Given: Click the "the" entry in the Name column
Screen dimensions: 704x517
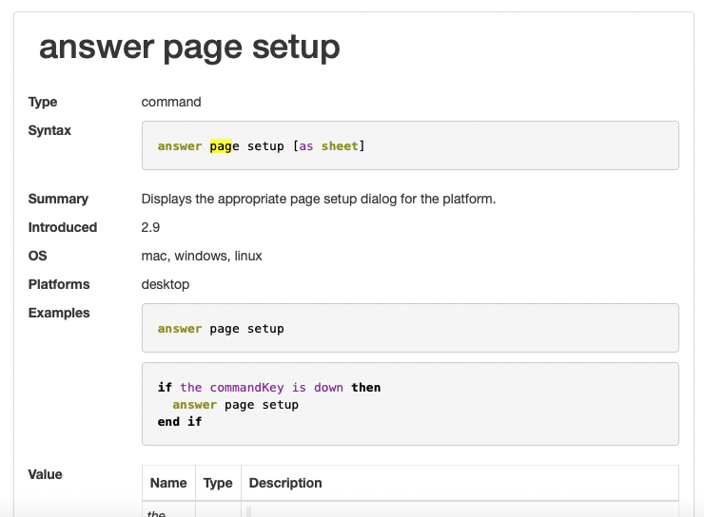Looking at the screenshot, I should 156,513.
